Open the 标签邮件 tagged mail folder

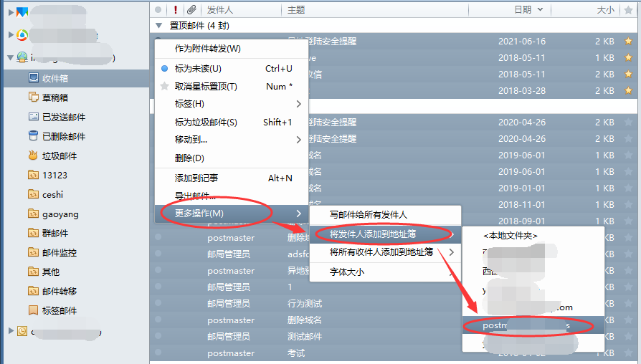(x=59, y=310)
